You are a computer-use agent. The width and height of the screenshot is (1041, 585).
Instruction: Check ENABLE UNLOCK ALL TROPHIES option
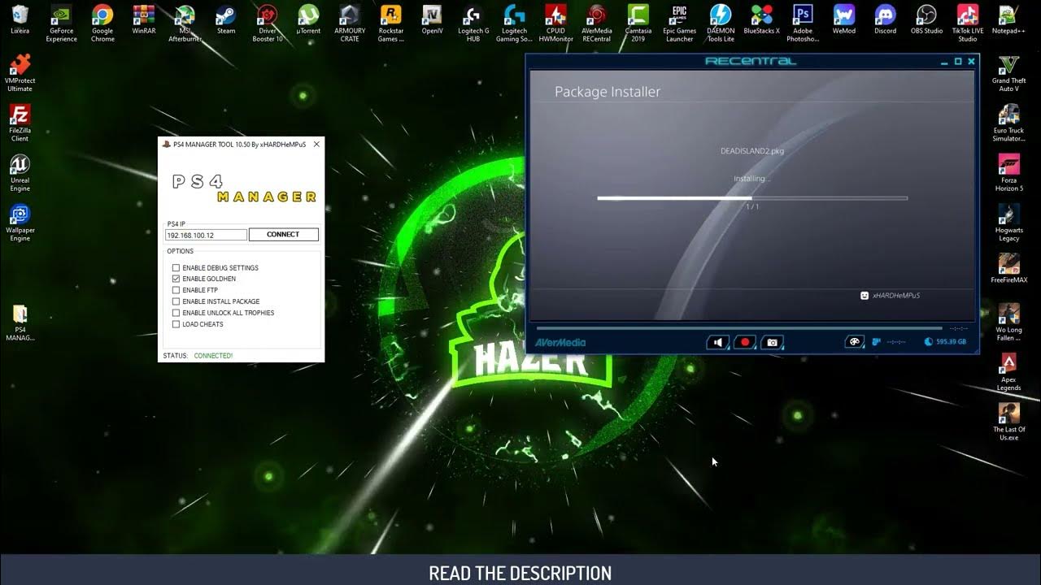pos(176,313)
